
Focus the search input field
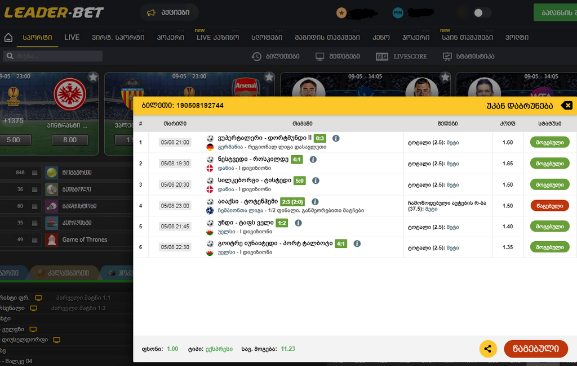point(53,56)
